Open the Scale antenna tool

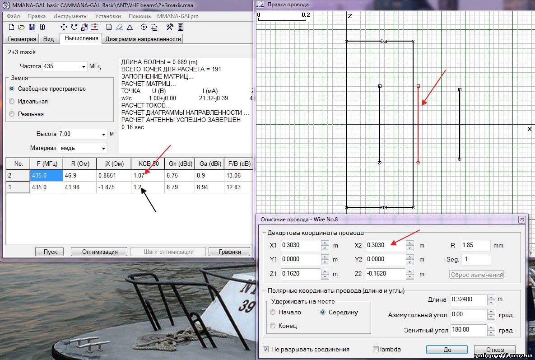84,27
